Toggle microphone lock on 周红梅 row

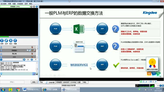pyautogui.click(x=32, y=54)
